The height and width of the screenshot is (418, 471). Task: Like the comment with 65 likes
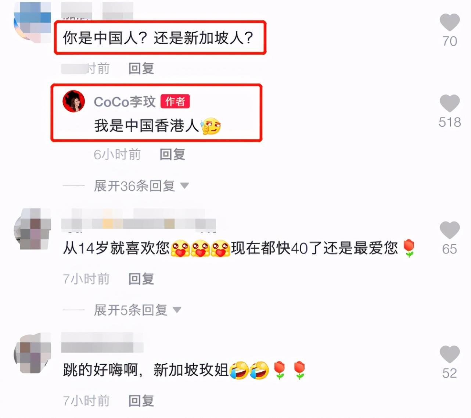pos(450,230)
